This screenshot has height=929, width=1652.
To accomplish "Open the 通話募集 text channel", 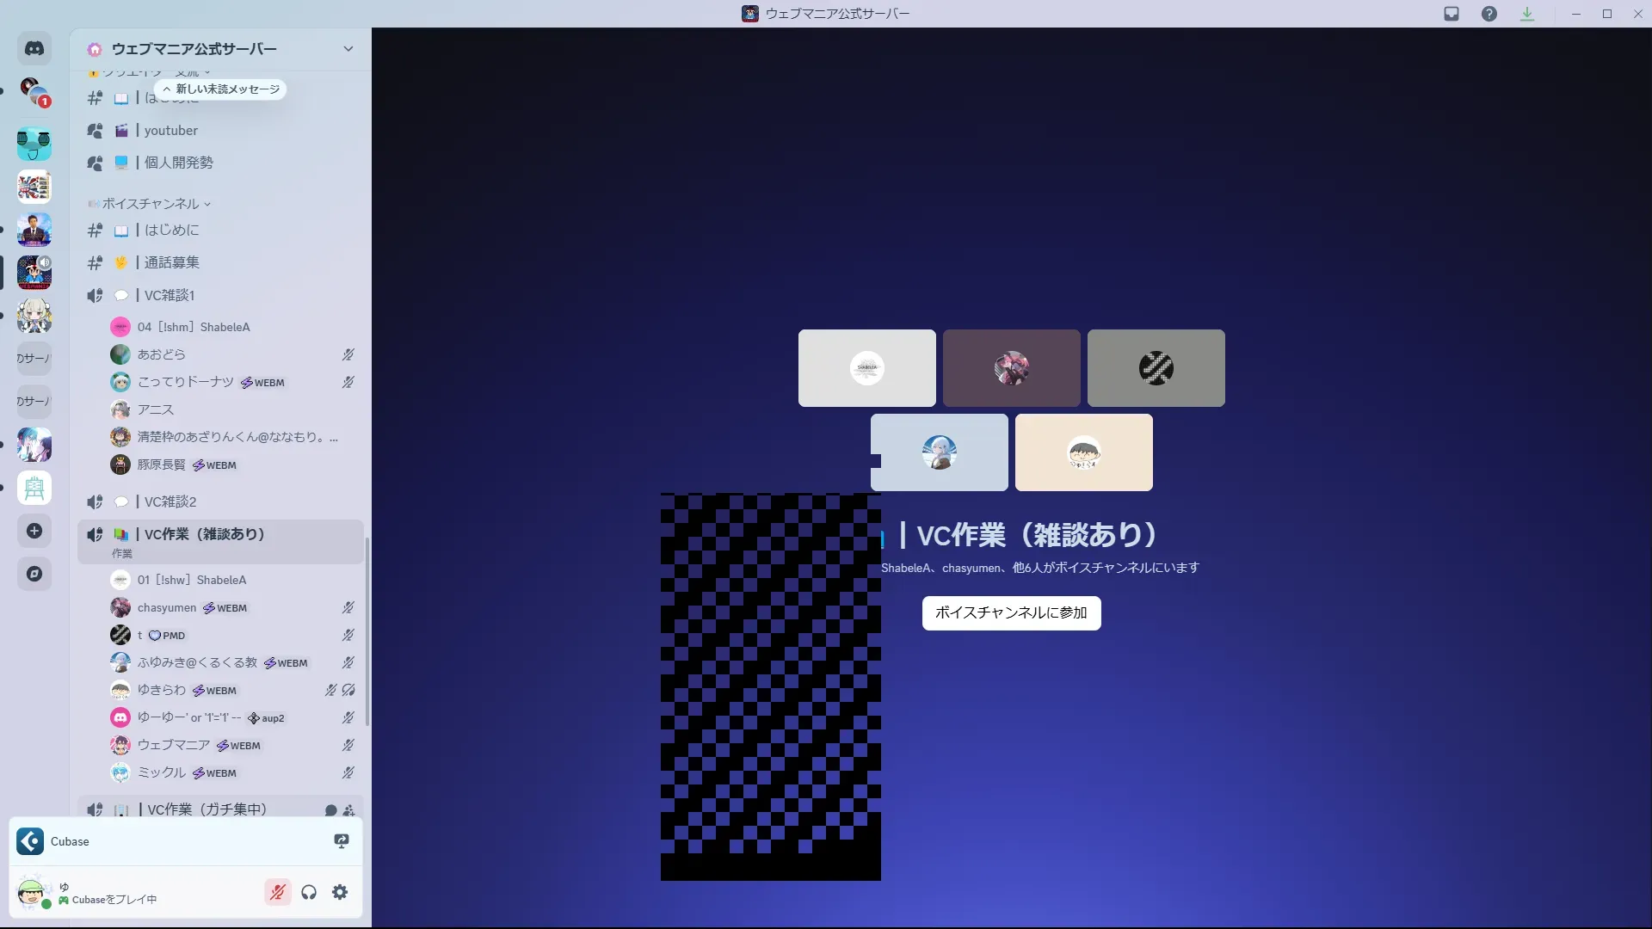I will click(171, 262).
